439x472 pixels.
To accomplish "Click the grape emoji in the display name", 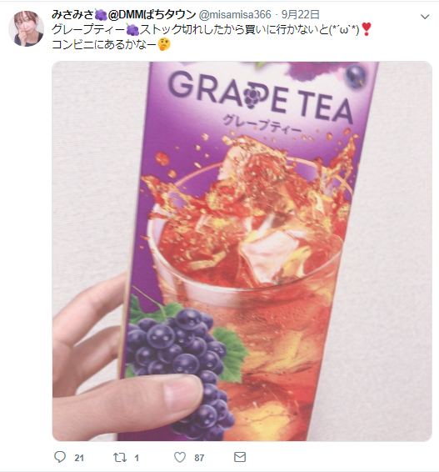I will tap(101, 15).
